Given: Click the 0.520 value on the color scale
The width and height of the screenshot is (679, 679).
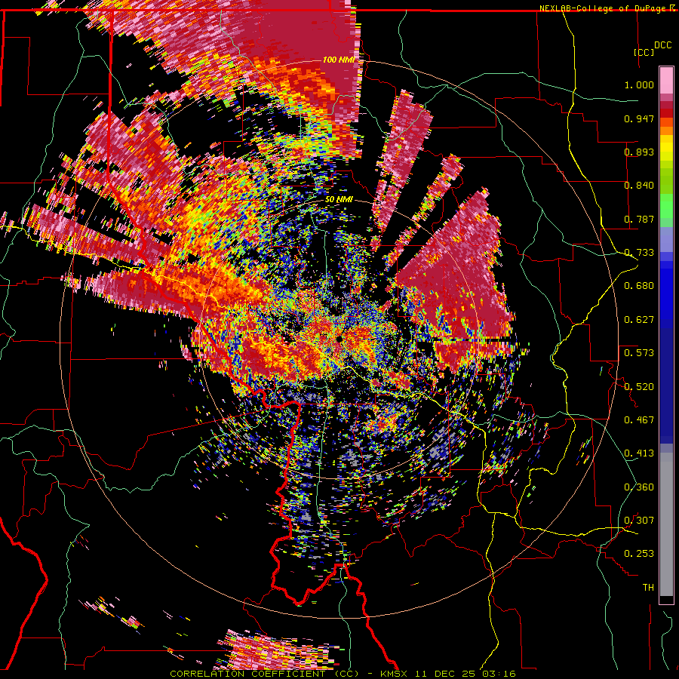Looking at the screenshot, I should 639,387.
